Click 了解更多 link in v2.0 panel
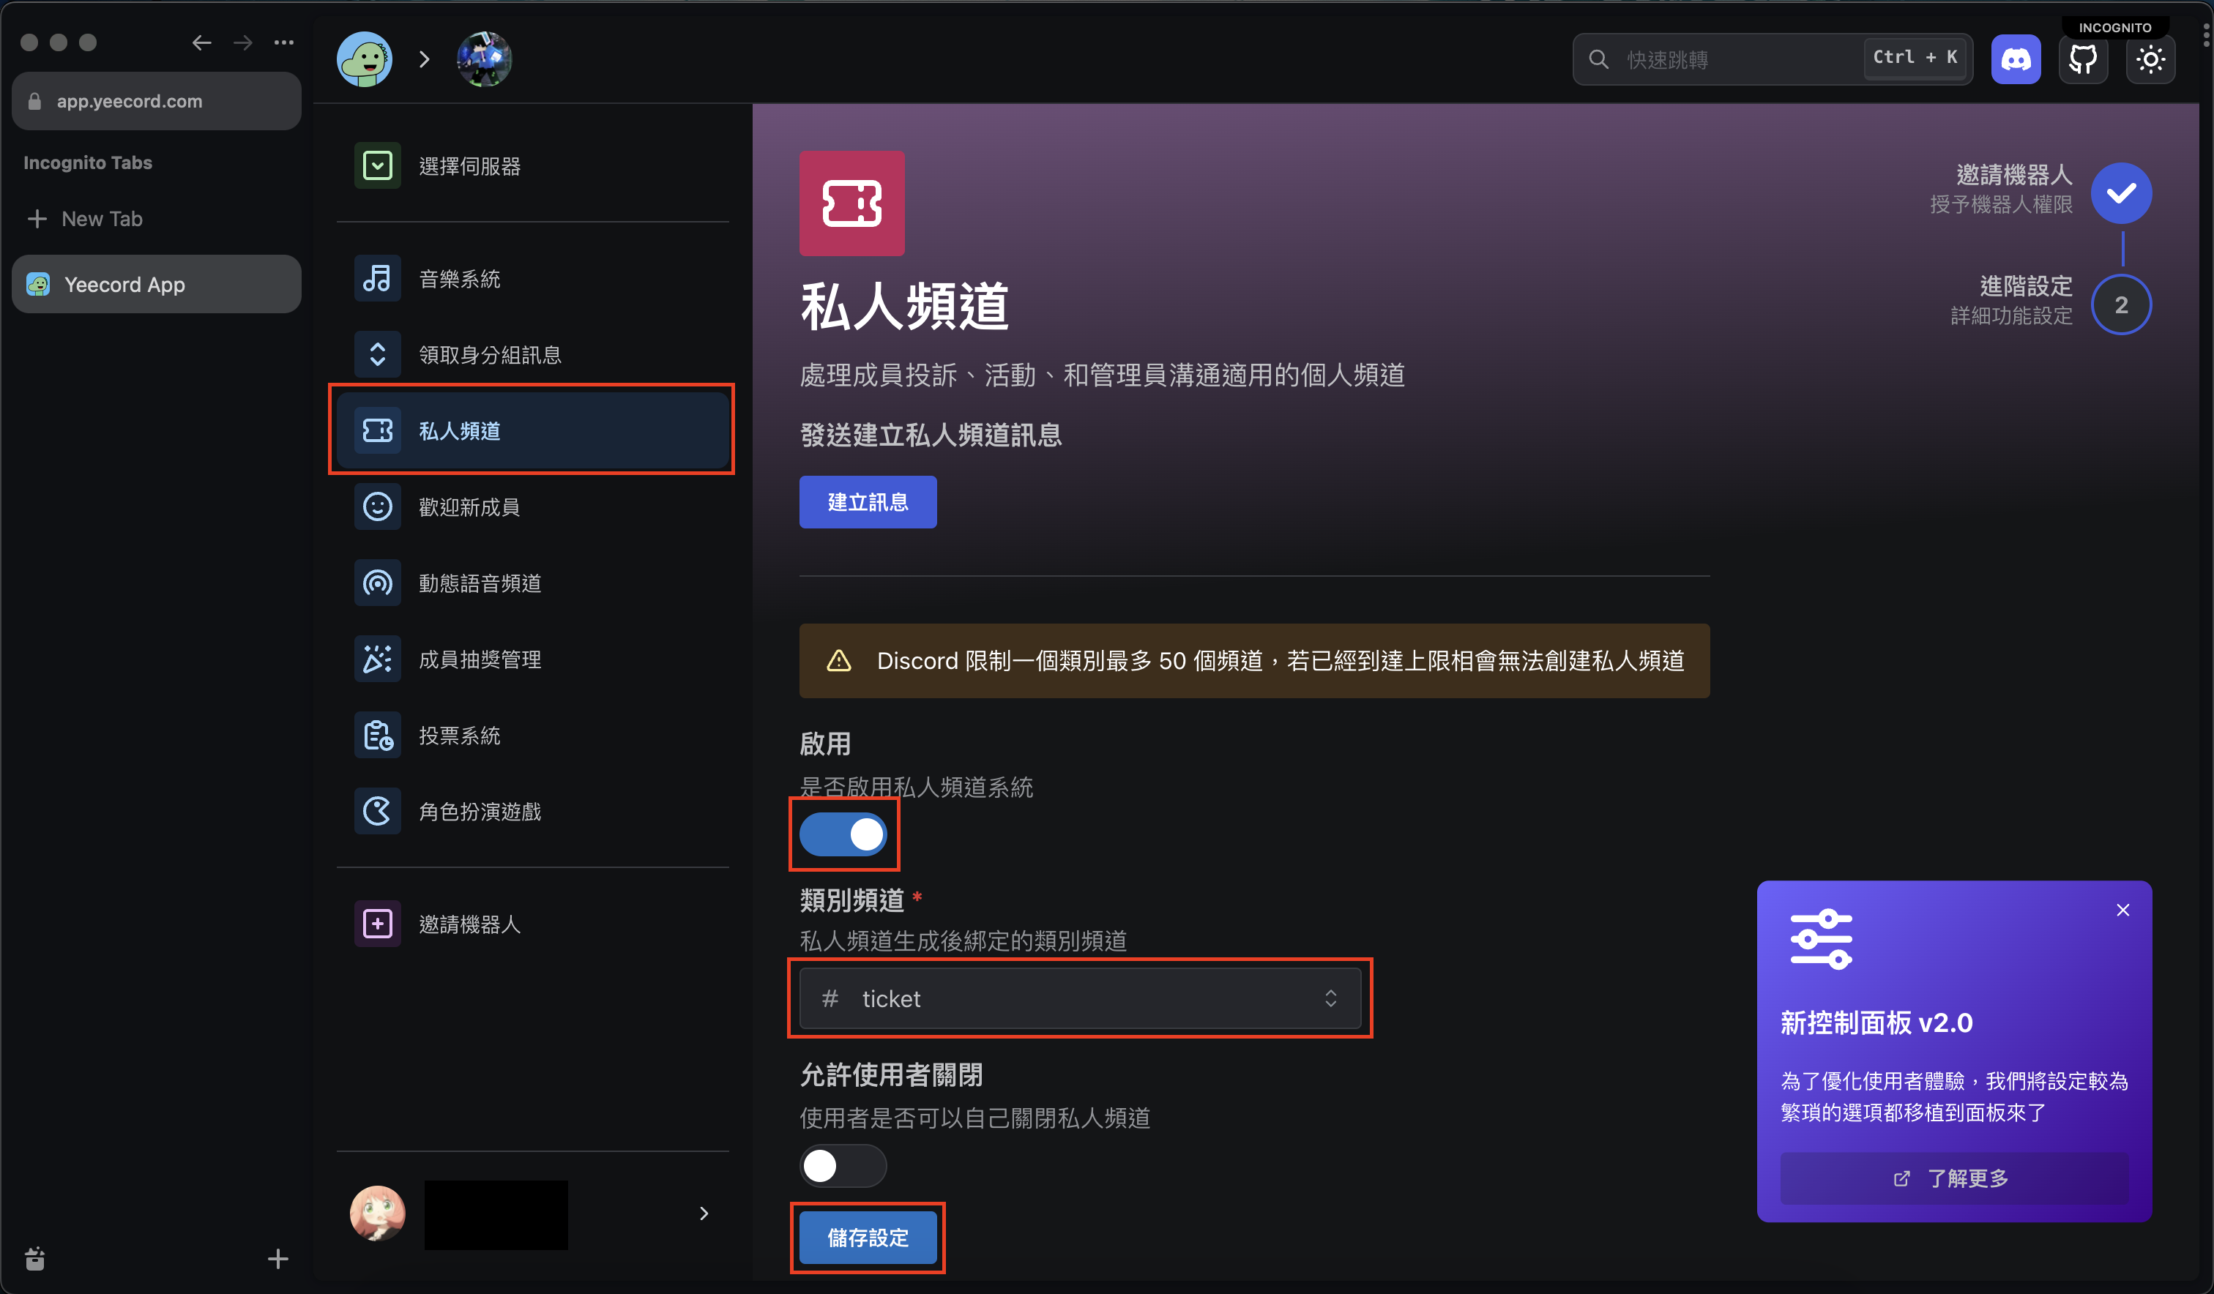This screenshot has width=2214, height=1294. coord(1953,1178)
